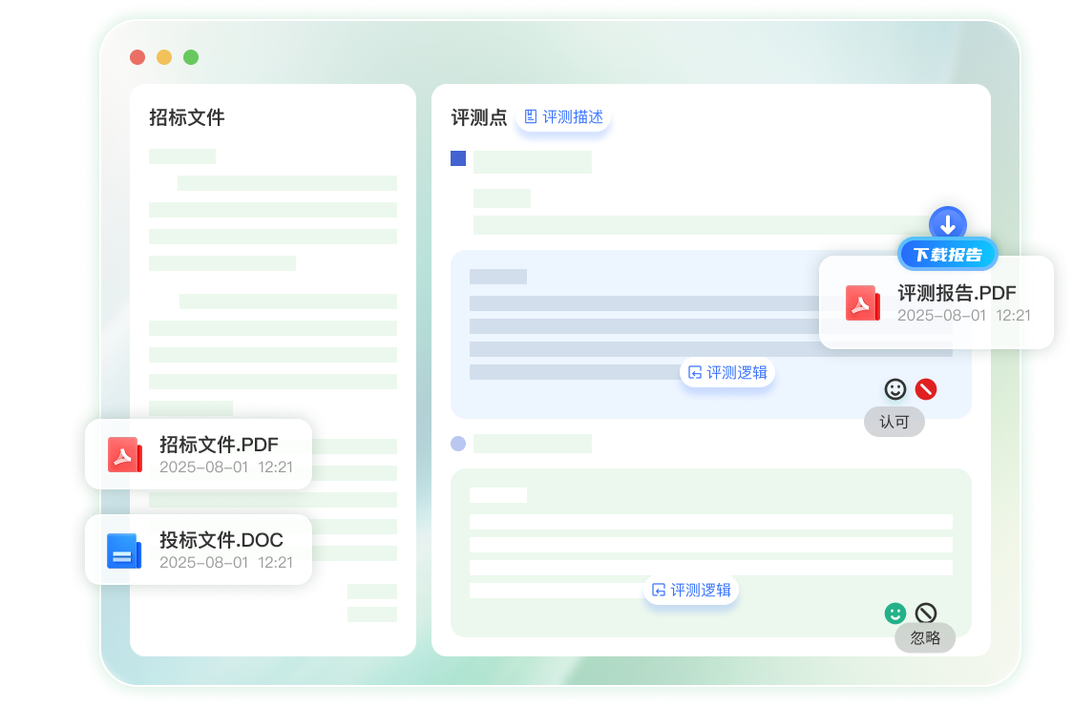Click the DOC icon on 投标文件.DOC card
The width and height of the screenshot is (1073, 706).
click(124, 549)
